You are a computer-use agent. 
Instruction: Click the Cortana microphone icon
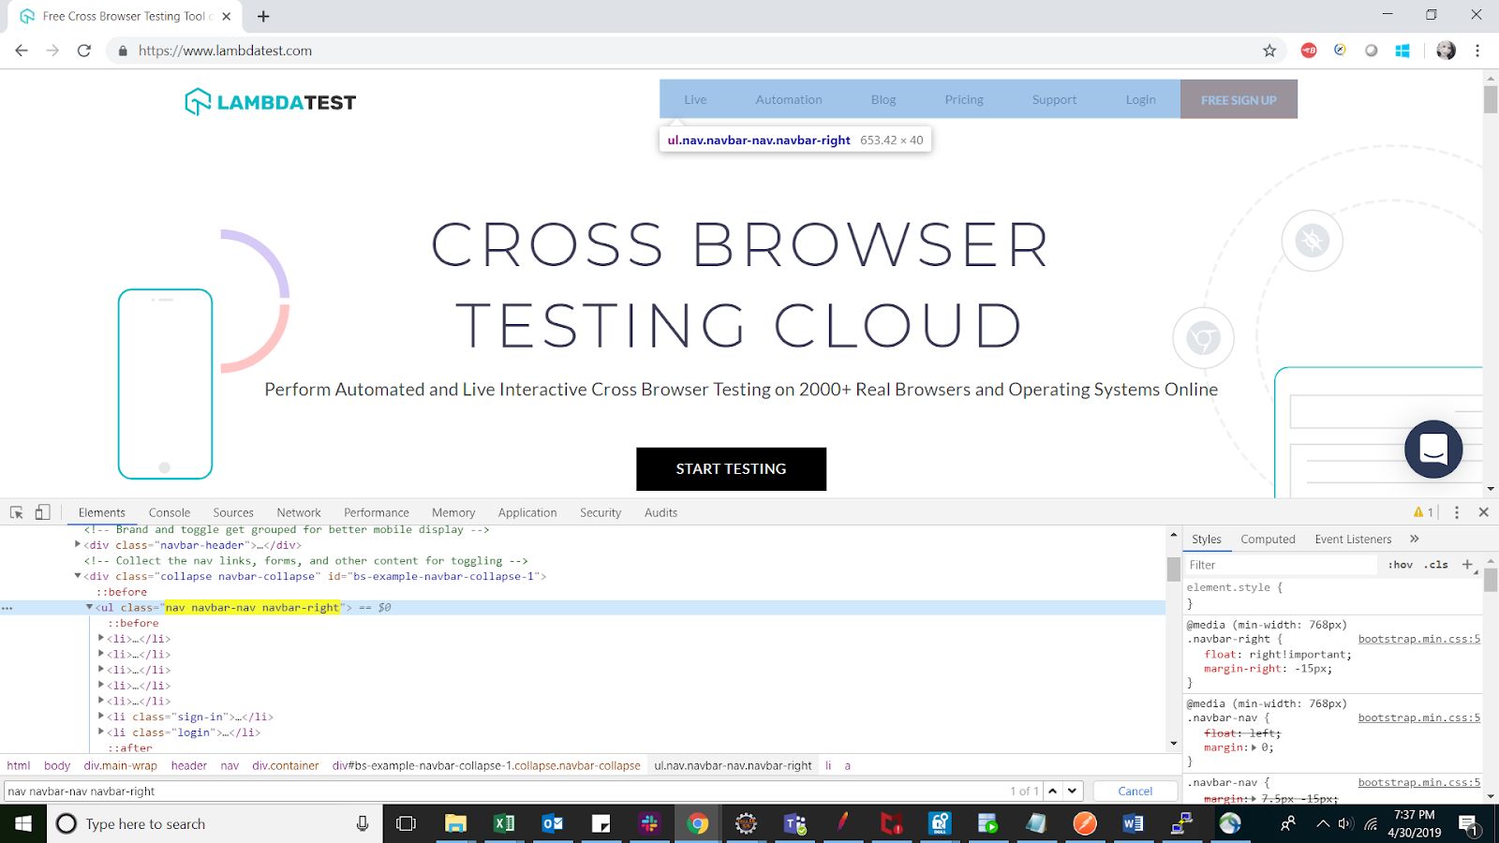click(363, 823)
